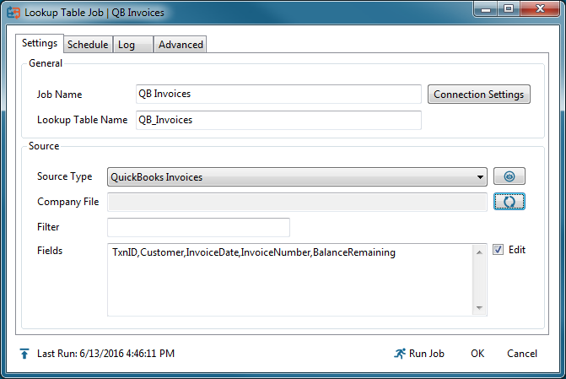Click the preview eye icon button beside Source Type

coord(509,176)
